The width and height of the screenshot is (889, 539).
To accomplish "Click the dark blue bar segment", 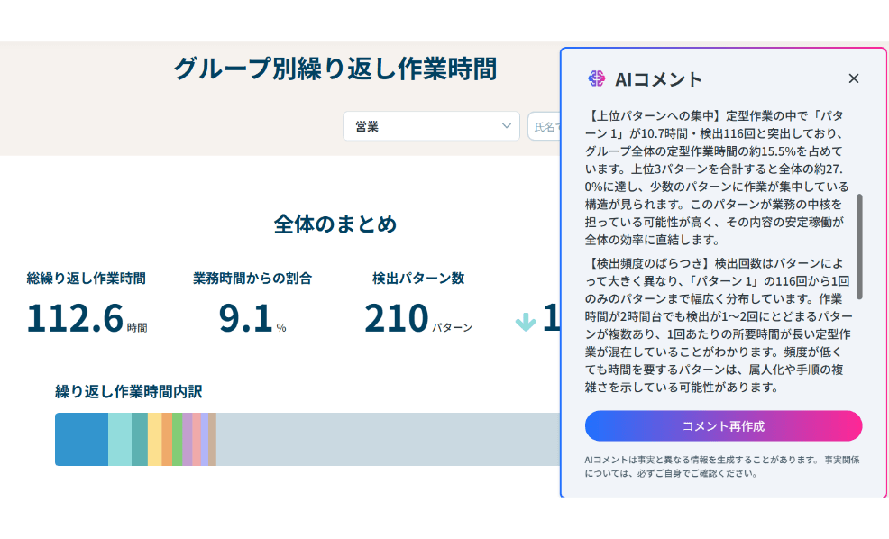I will [x=82, y=439].
